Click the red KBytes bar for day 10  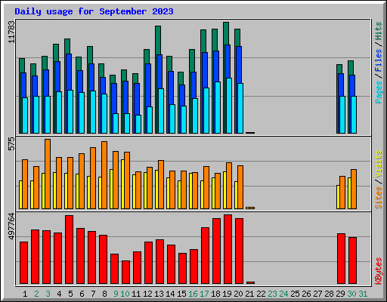(x=126, y=273)
